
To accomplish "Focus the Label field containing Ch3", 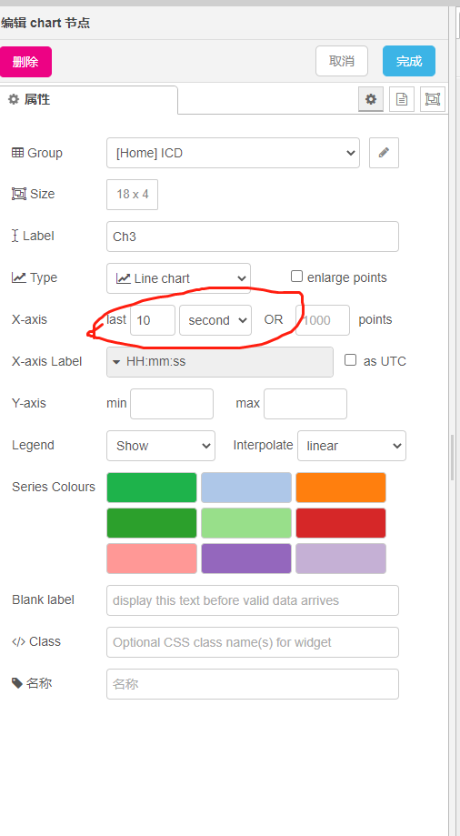I will coord(253,237).
